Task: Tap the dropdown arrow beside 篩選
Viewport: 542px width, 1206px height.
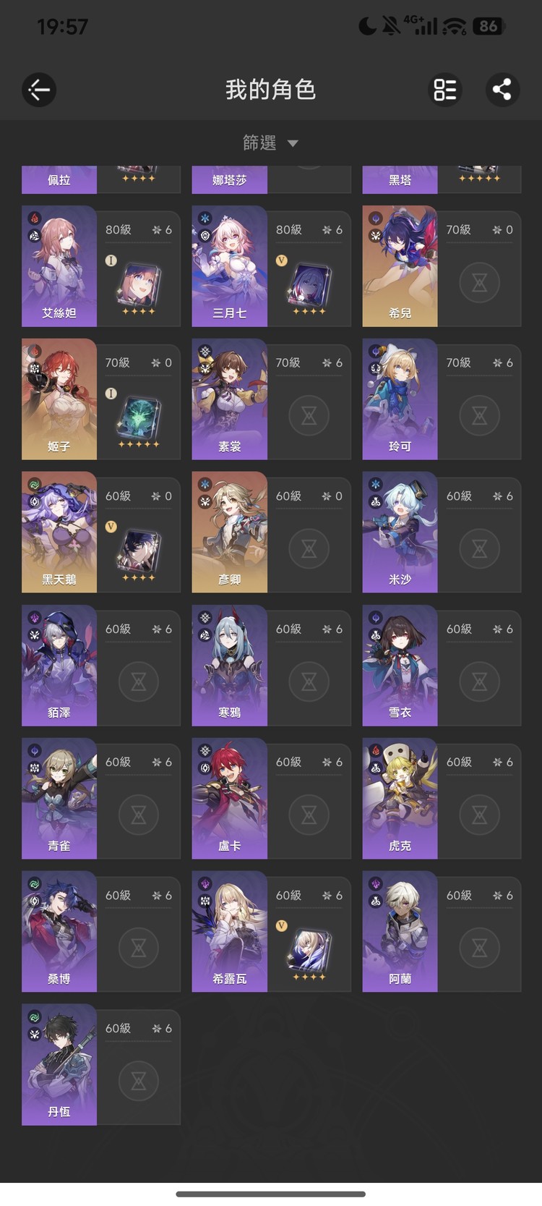Action: 293,143
